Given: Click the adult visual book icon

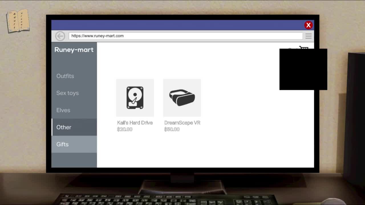Looking at the screenshot, I should tap(18, 21).
